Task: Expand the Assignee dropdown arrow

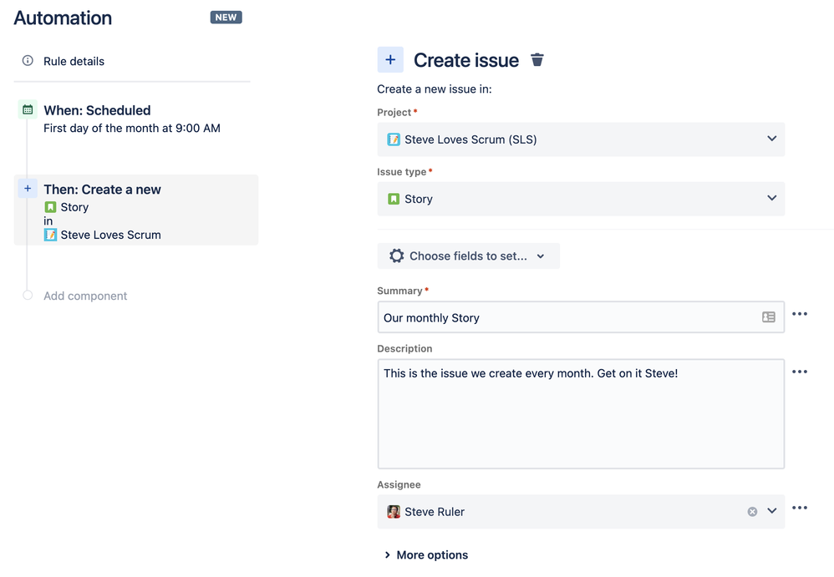Action: 772,511
